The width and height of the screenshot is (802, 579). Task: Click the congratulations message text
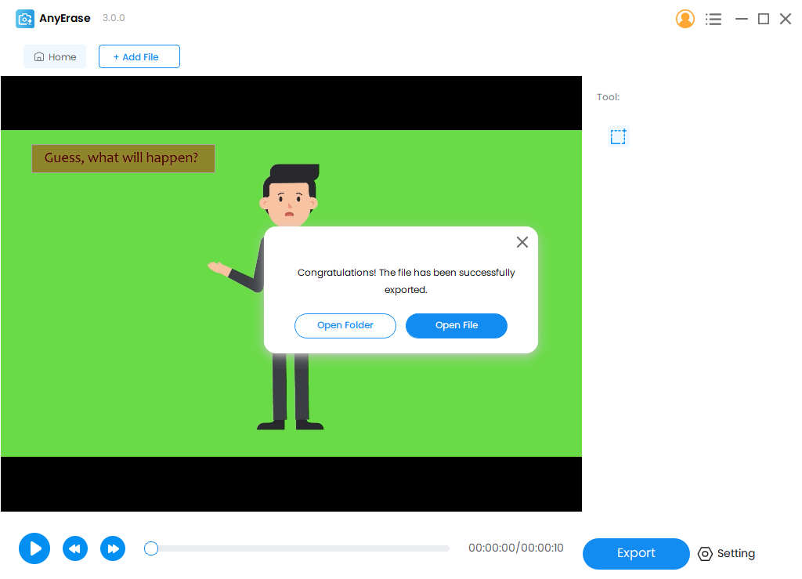tap(406, 280)
